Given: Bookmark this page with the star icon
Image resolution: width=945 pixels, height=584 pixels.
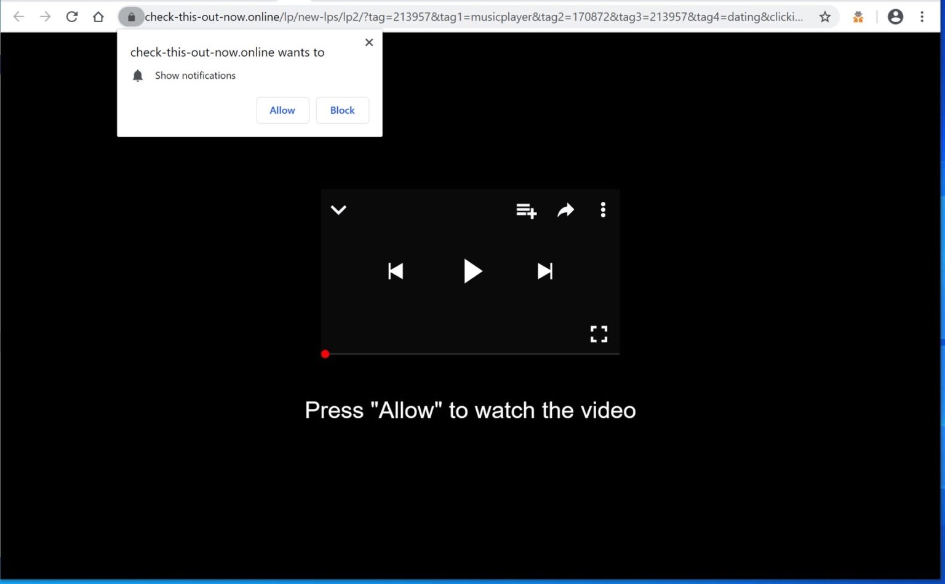Looking at the screenshot, I should click(x=824, y=17).
